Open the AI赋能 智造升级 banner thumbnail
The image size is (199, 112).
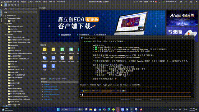[x=182, y=18]
